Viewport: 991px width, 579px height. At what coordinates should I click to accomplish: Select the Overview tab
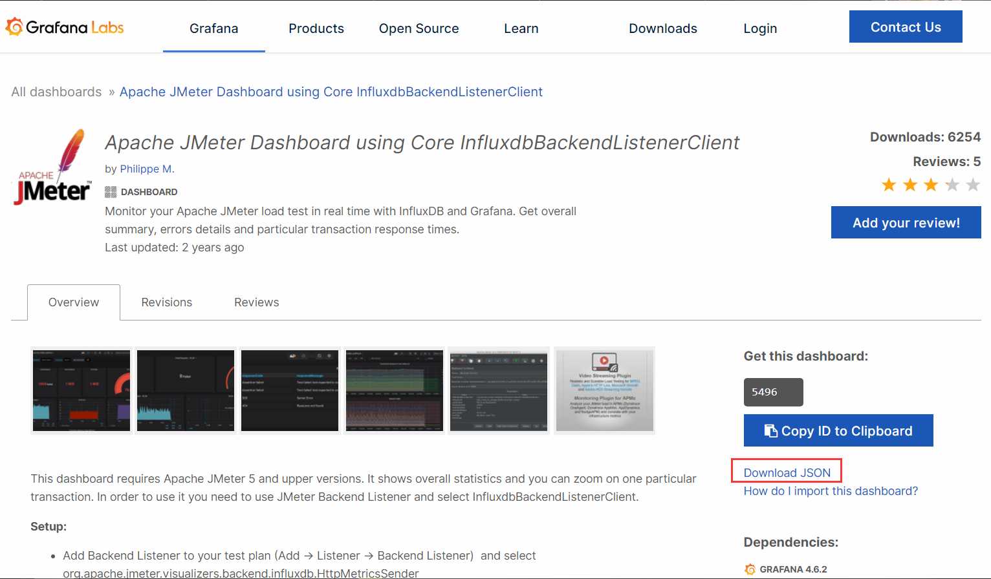click(74, 302)
